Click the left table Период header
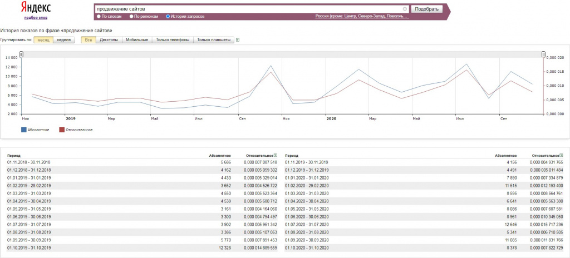 pyautogui.click(x=14, y=156)
